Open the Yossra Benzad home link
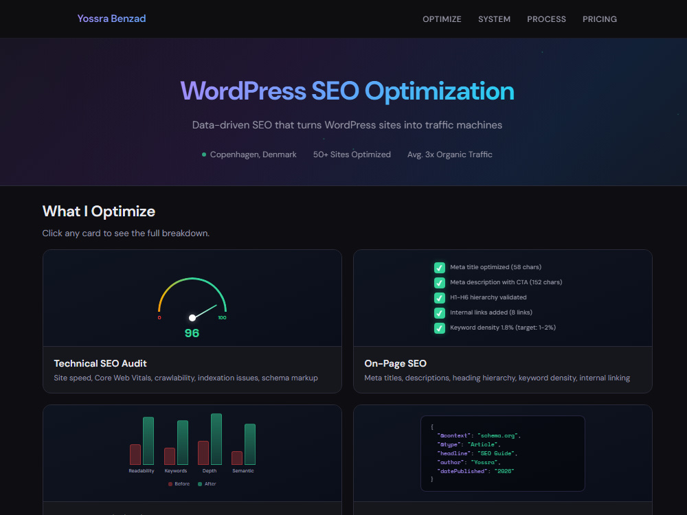687x515 pixels. click(111, 19)
